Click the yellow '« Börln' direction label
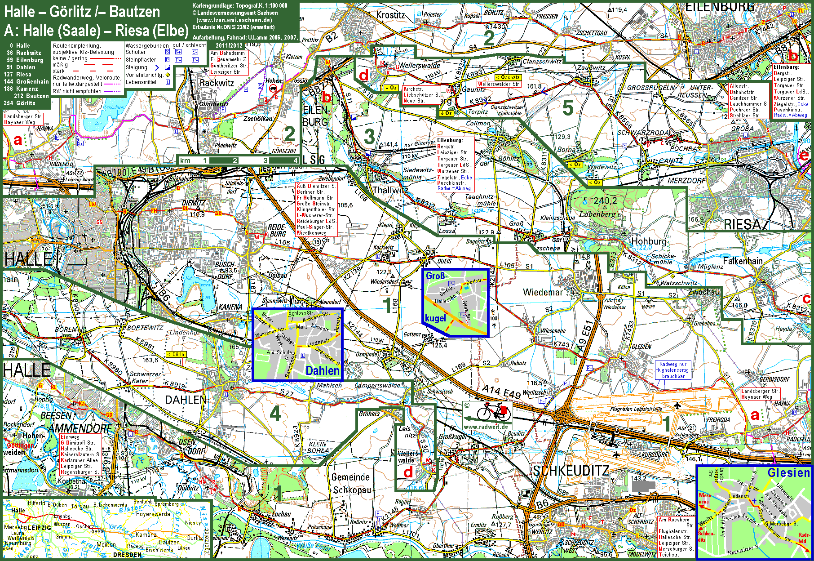This screenshot has width=814, height=561. 176,354
